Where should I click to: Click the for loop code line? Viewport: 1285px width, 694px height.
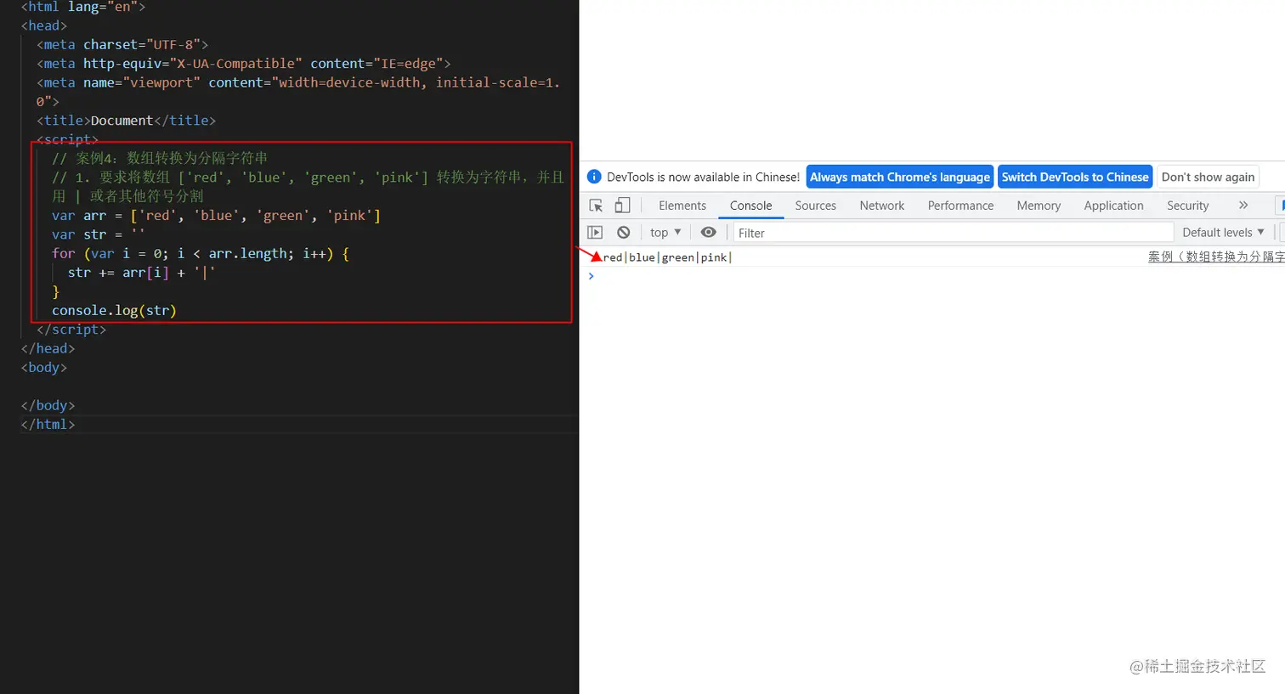(x=201, y=253)
